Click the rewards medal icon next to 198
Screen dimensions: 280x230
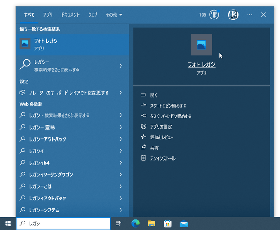(214, 15)
